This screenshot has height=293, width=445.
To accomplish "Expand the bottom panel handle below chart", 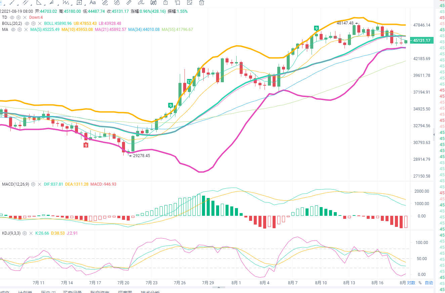I will 219,287.
